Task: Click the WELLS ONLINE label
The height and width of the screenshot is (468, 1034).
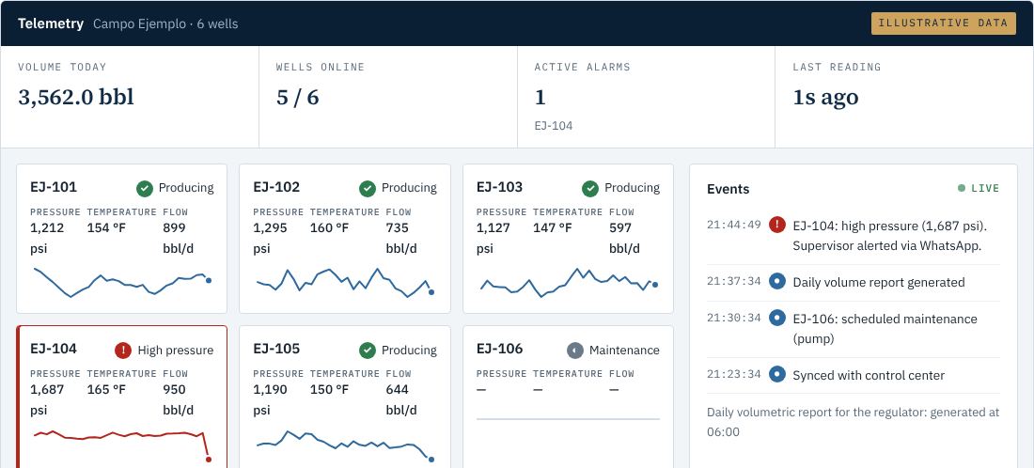Action: 320,68
